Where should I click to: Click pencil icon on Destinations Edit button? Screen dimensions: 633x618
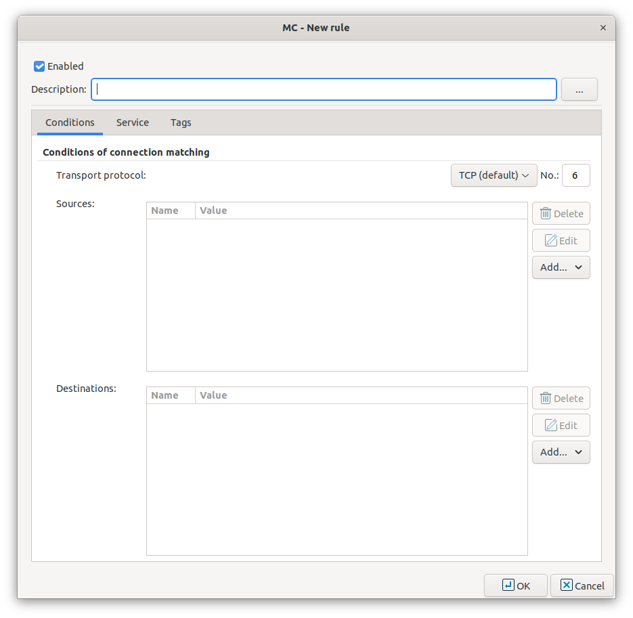(x=550, y=426)
